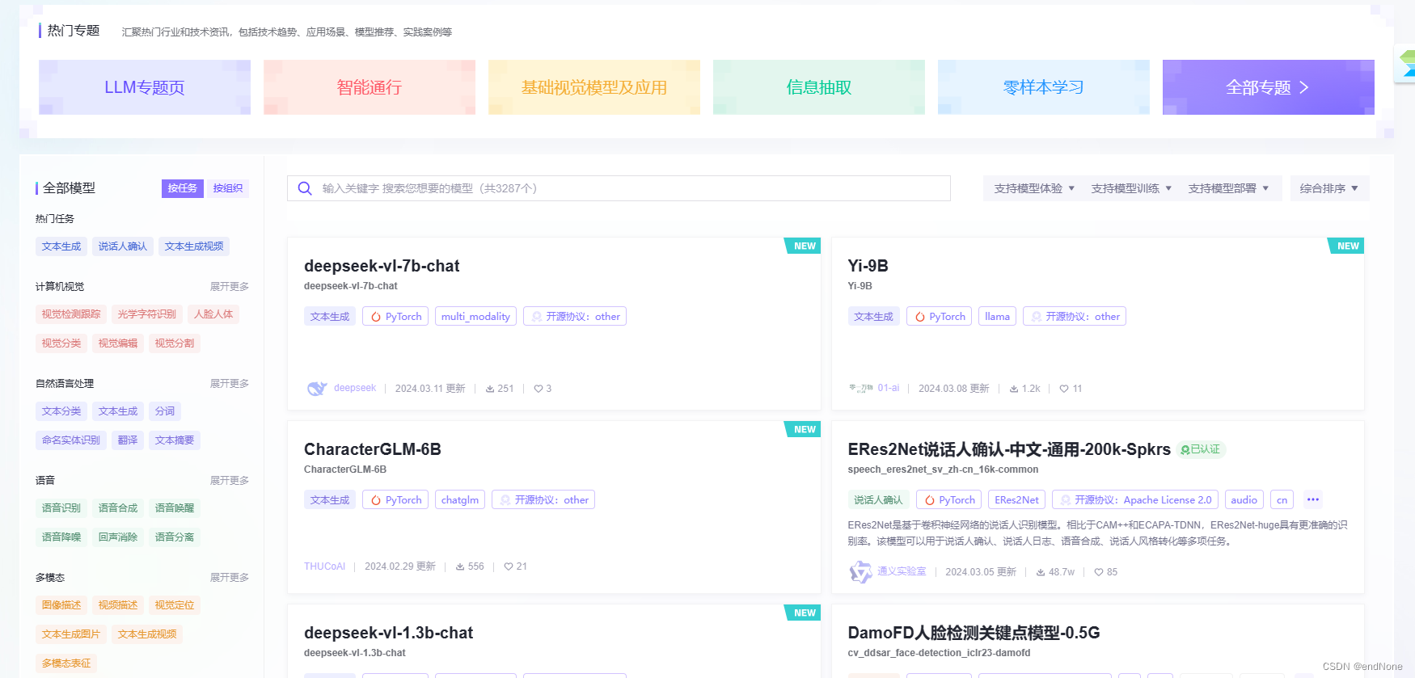1415x678 pixels.
Task: Click like heart icon on CharacterGLM-6B card
Action: (x=509, y=566)
